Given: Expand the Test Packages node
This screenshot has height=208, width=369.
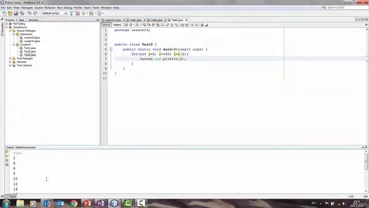Looking at the screenshot, I should pos(10,58).
